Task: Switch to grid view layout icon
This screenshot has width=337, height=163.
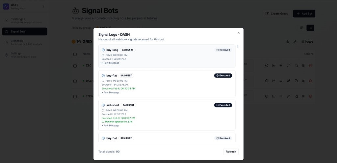Action: click(x=302, y=28)
